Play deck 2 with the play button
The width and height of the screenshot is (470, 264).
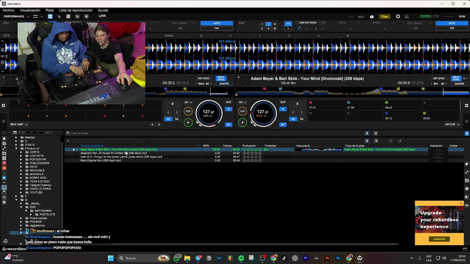click(x=242, y=122)
